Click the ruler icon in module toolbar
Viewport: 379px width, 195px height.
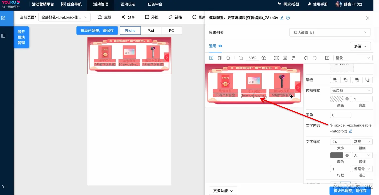(x=293, y=58)
